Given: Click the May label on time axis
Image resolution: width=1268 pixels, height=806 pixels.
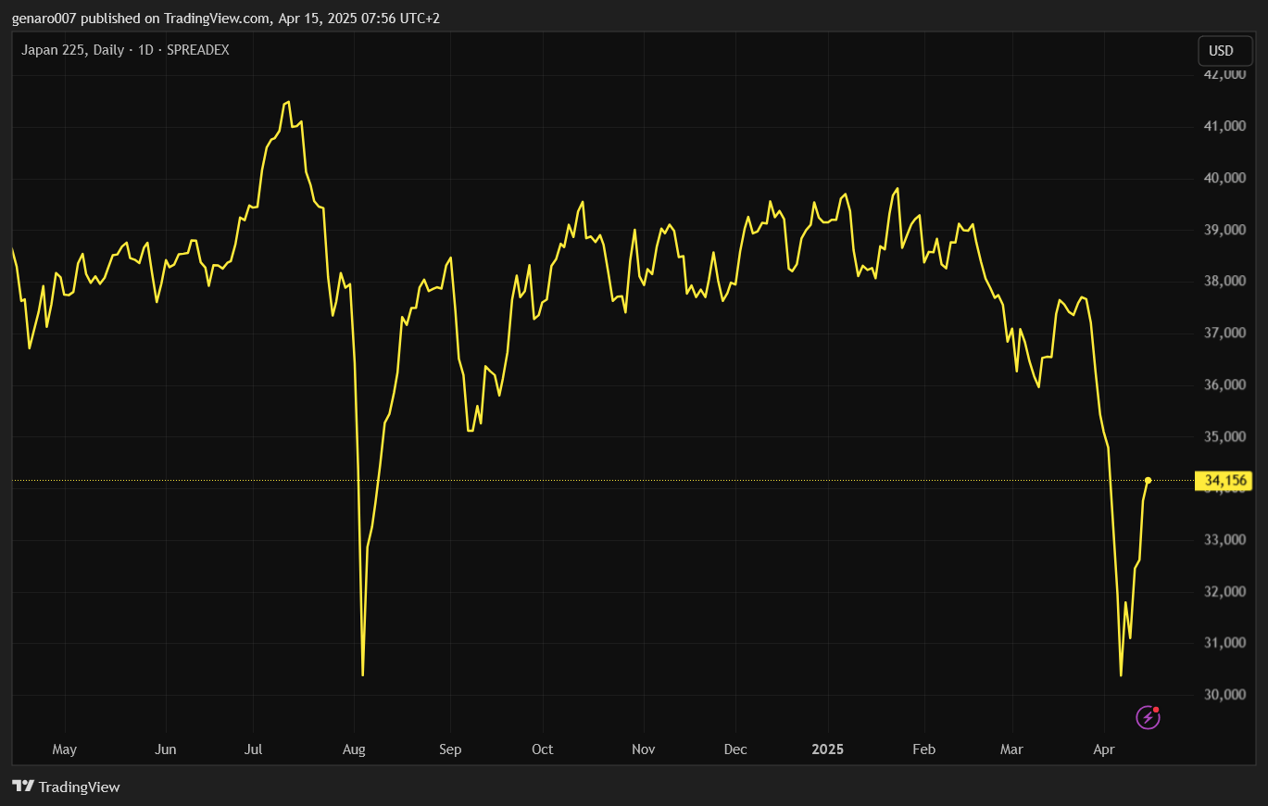Looking at the screenshot, I should click(65, 749).
